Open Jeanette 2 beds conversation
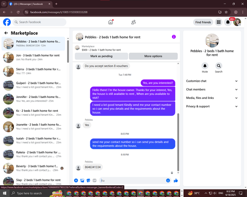247x197 pixels. pyautogui.click(x=33, y=127)
